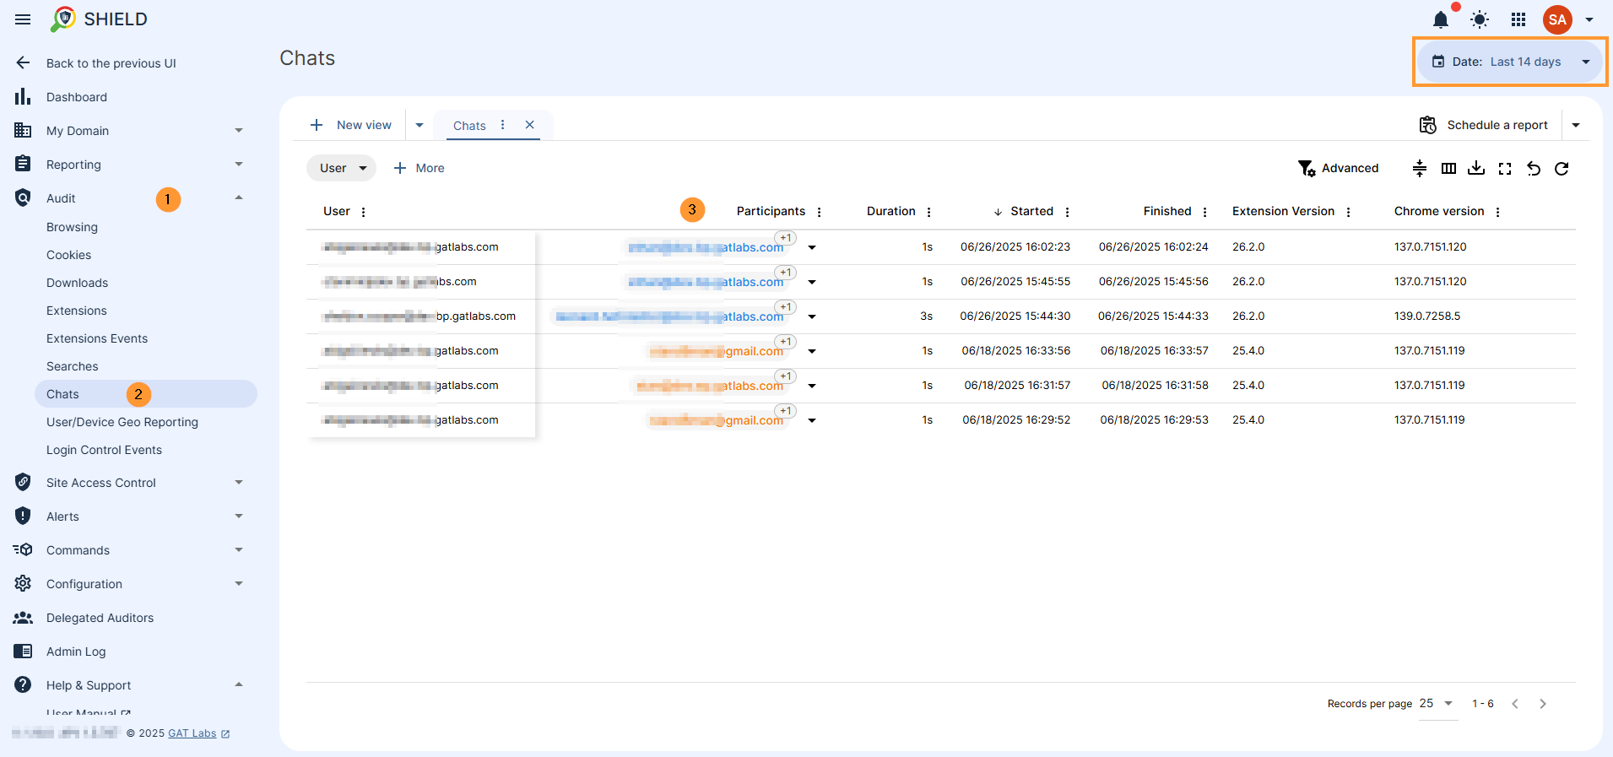Viewport: 1613px width, 757px height.
Task: Create a New view
Action: tap(351, 125)
